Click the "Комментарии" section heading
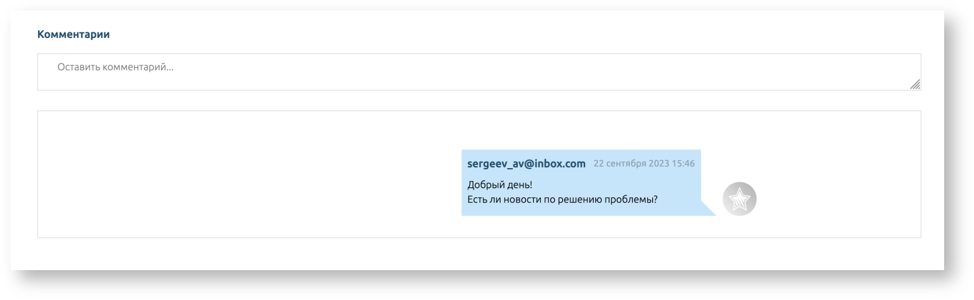 [x=73, y=34]
